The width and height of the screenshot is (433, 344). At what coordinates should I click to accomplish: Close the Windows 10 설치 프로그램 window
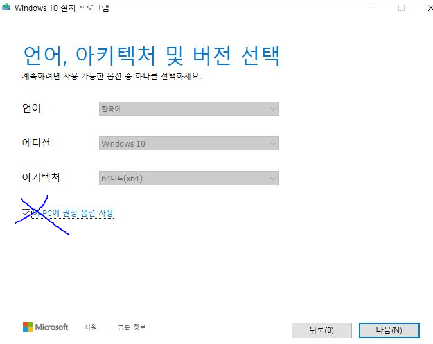pyautogui.click(x=430, y=8)
